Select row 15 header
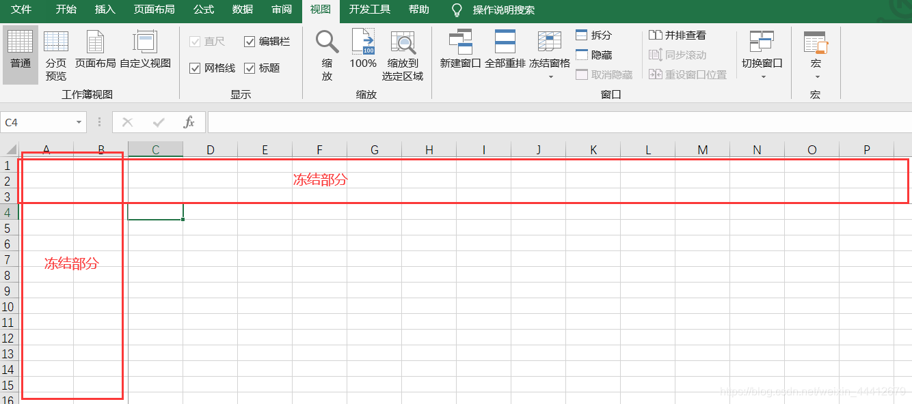Viewport: 912px width, 404px height. pos(9,385)
